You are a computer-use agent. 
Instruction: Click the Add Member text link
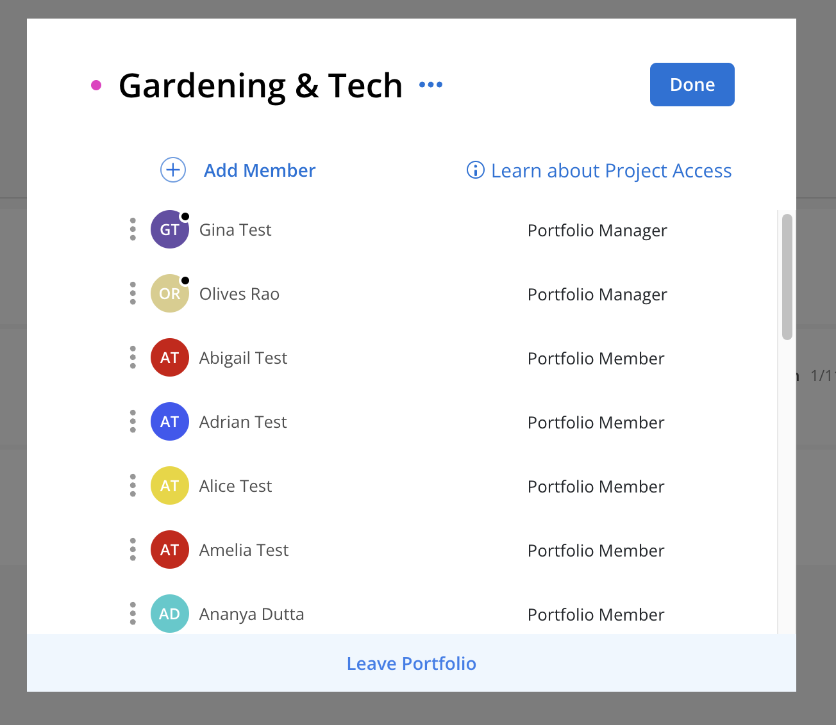click(x=260, y=170)
